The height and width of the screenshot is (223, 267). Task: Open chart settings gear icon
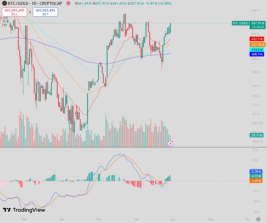point(258,219)
